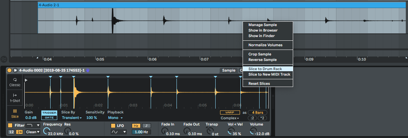This screenshot has width=408, height=138.
Task: Open the Sample tab in Simpler
Action: [x=229, y=70]
